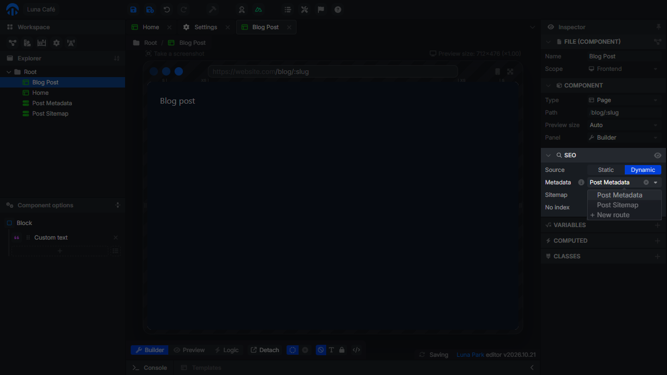Viewport: 667px width, 375px height.
Task: Open the list icon in top toolbar
Action: coord(288,9)
